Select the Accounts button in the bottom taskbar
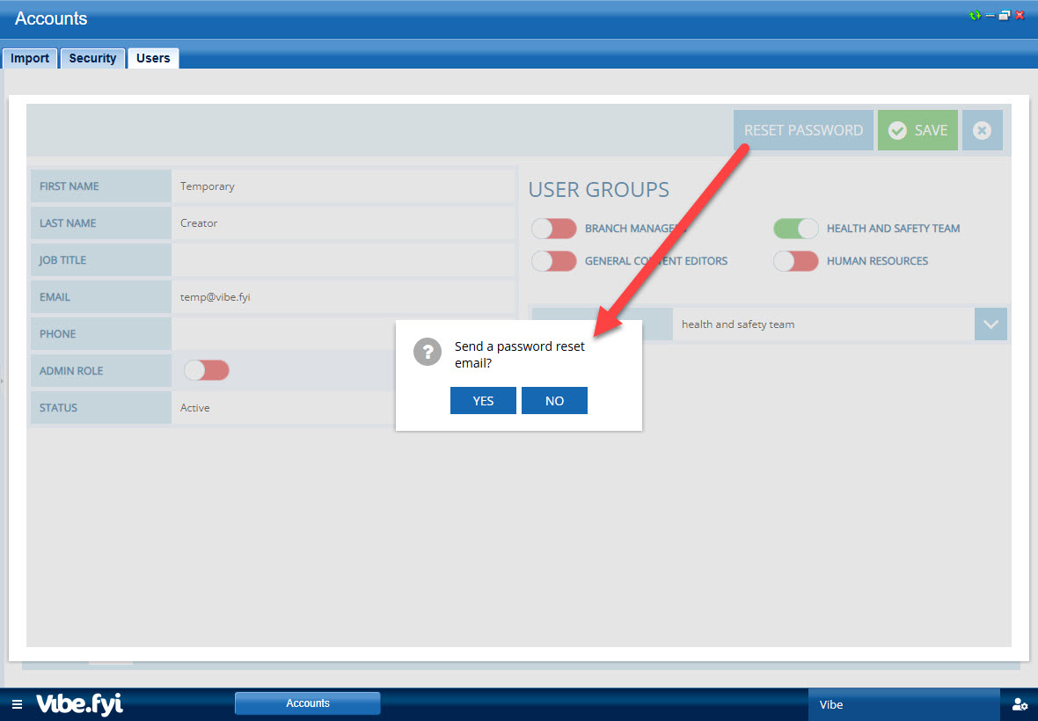 308,703
